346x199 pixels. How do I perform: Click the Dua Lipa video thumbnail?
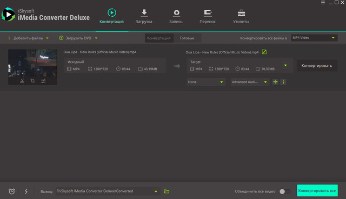32,63
